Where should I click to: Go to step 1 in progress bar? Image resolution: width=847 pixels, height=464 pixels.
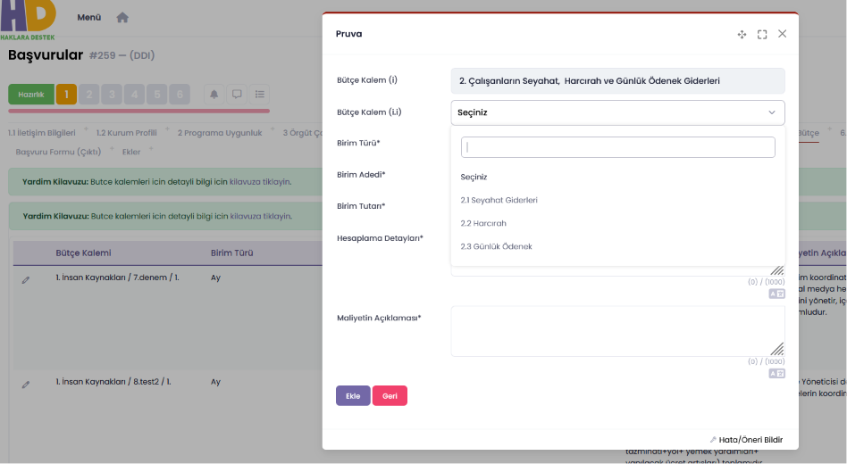(66, 95)
